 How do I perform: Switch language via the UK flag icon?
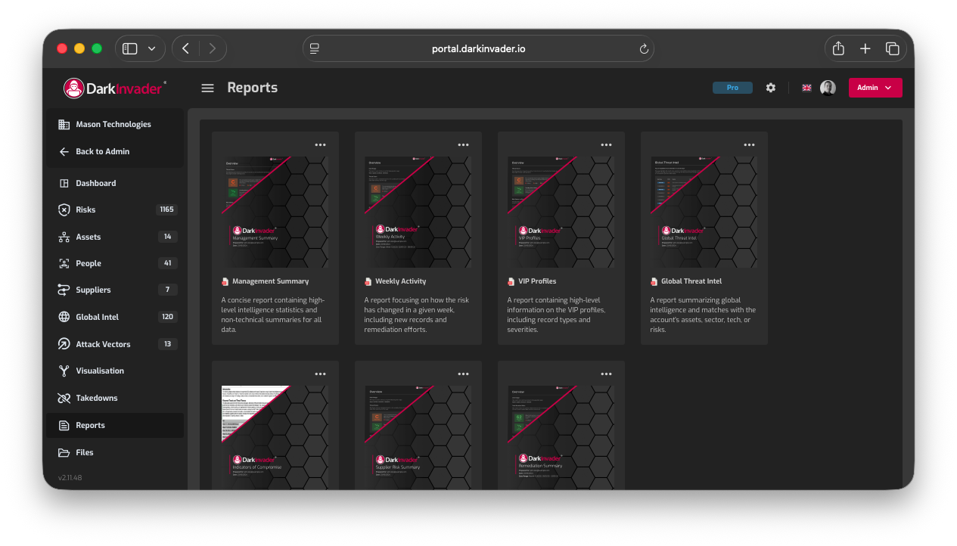click(806, 88)
